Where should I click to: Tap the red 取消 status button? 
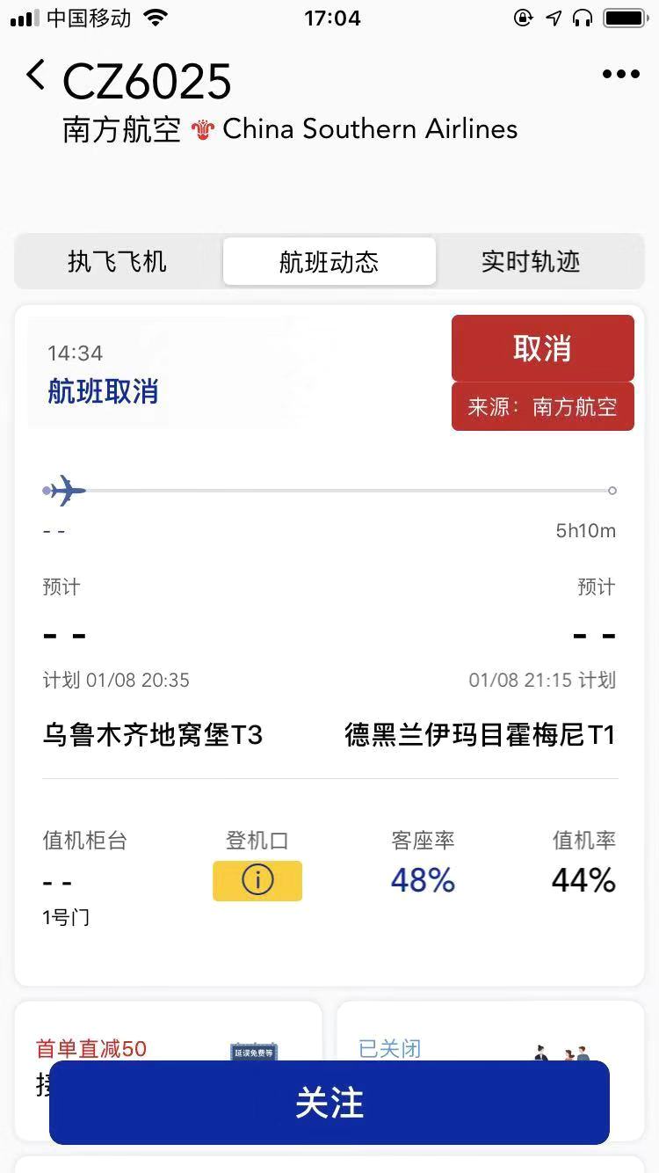pyautogui.click(x=542, y=348)
